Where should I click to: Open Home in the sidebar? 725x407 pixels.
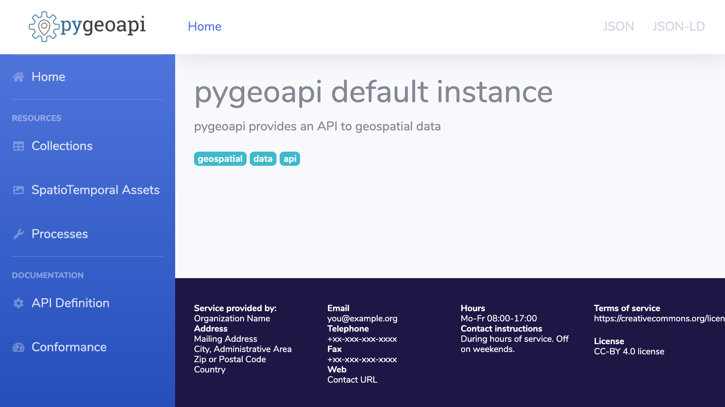[x=48, y=77]
